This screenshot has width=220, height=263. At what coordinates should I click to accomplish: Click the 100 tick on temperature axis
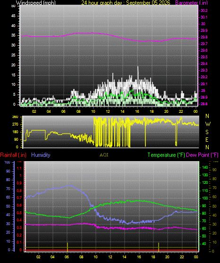pyautogui.click(x=205, y=198)
